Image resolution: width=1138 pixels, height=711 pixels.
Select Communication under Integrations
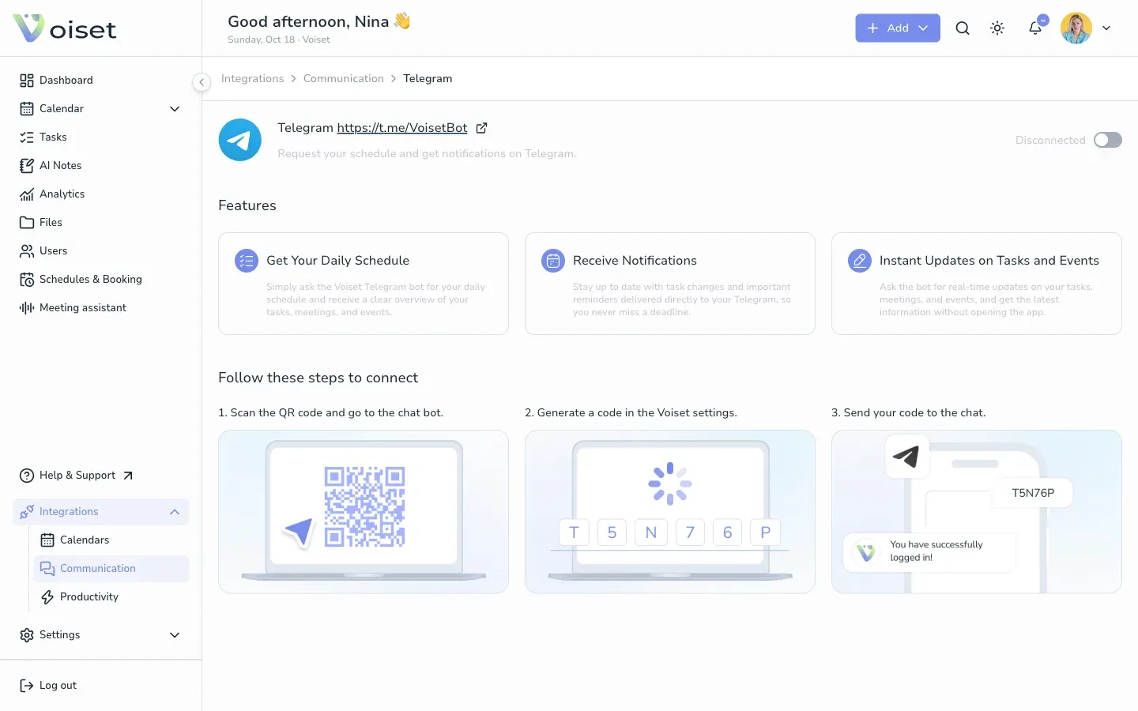pos(111,569)
